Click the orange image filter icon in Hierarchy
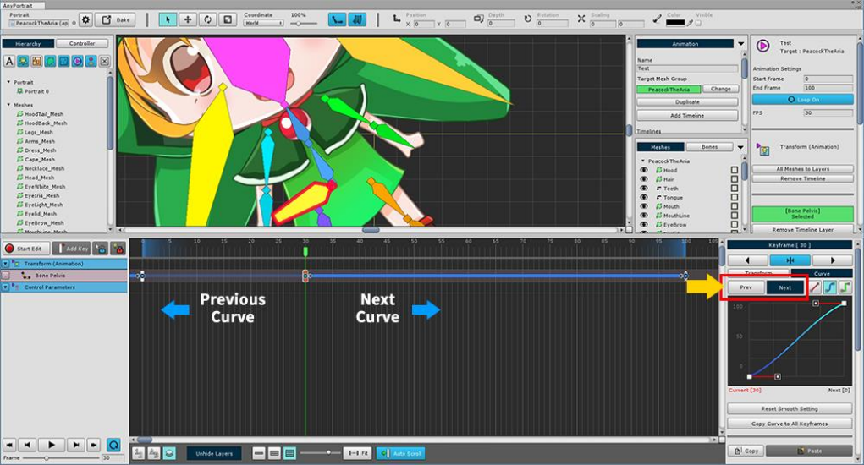Image resolution: width=864 pixels, height=465 pixels. point(36,61)
